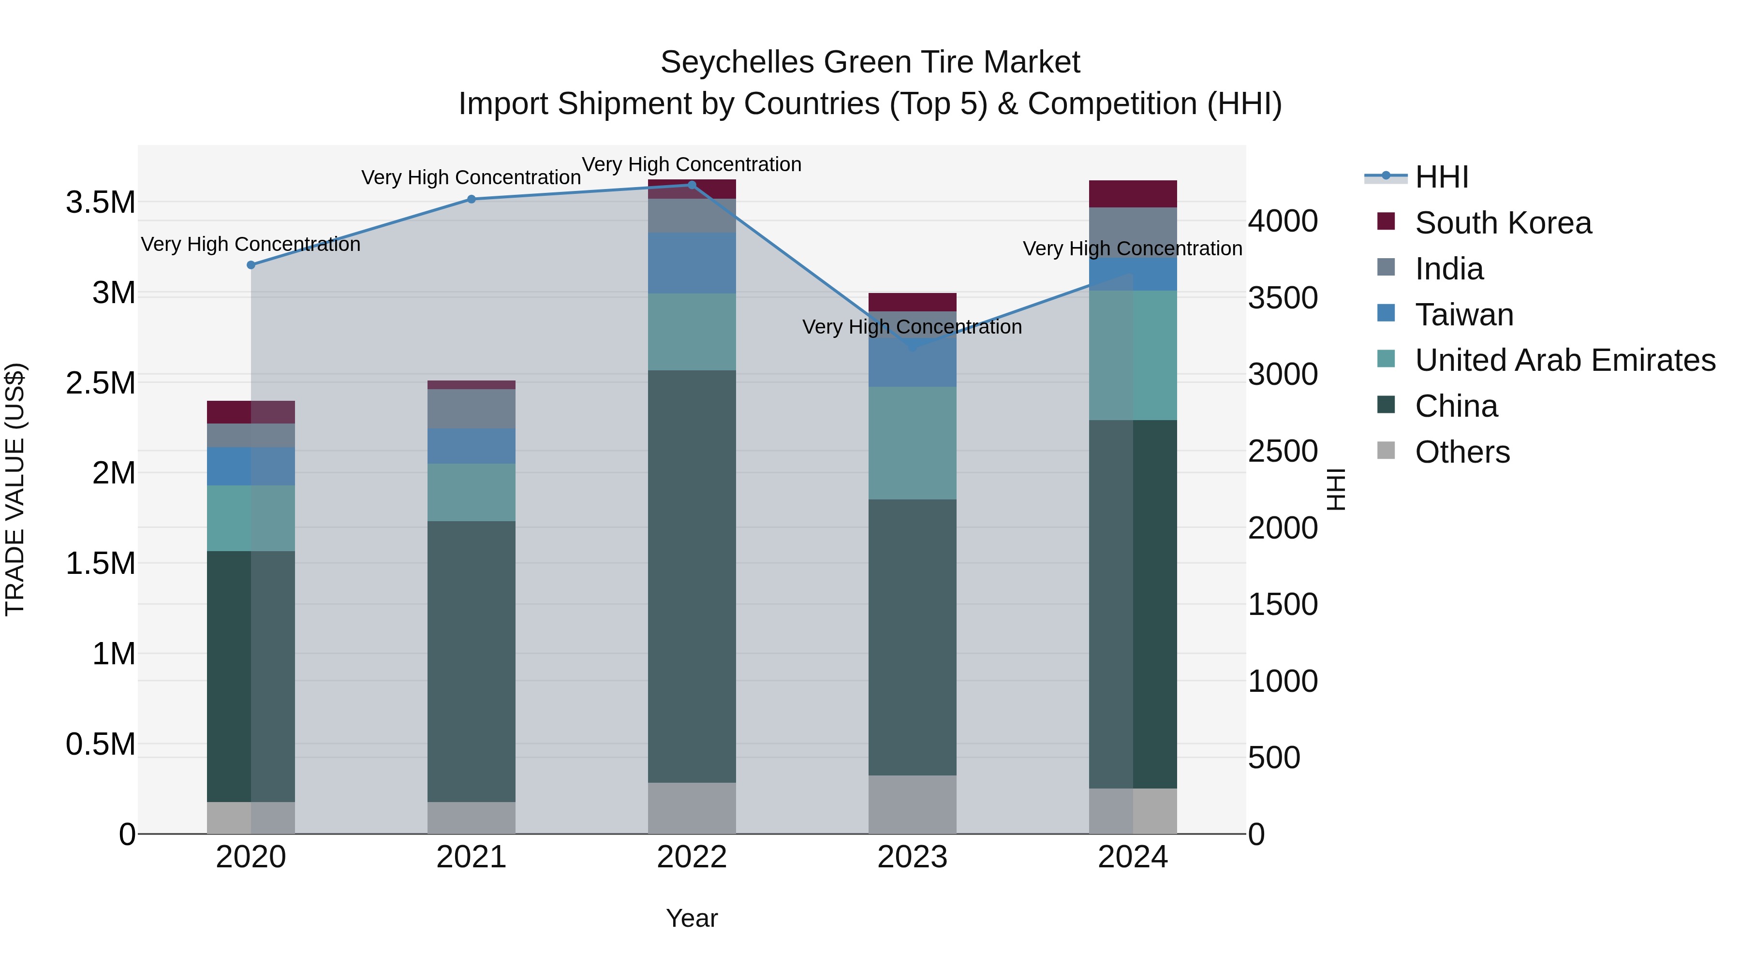Click the Taiwan blue legend swatch
1741x979 pixels.
[x=1386, y=313]
